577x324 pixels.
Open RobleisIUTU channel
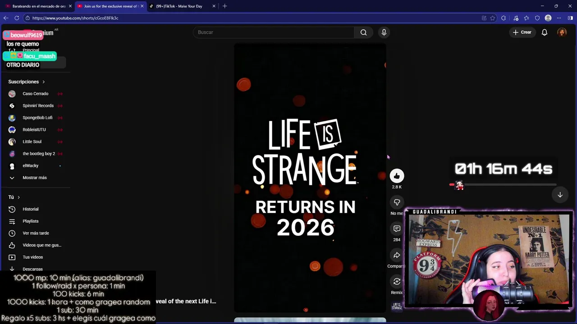(x=35, y=130)
